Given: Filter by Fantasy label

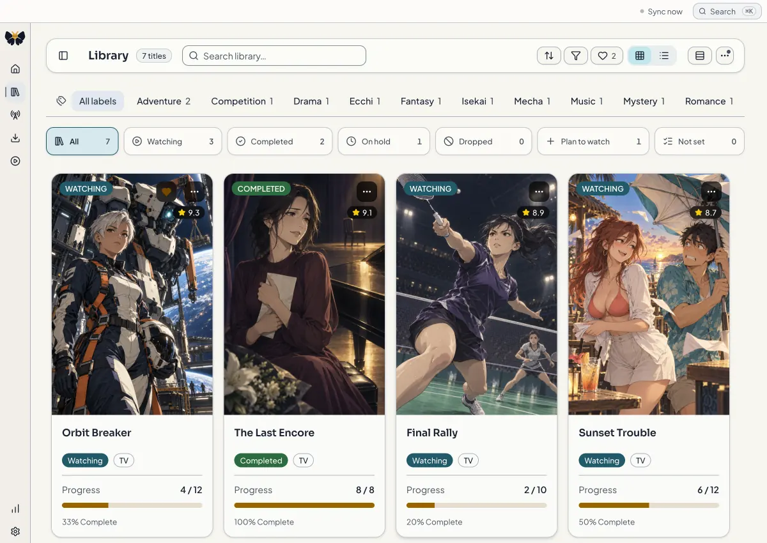Looking at the screenshot, I should point(421,101).
